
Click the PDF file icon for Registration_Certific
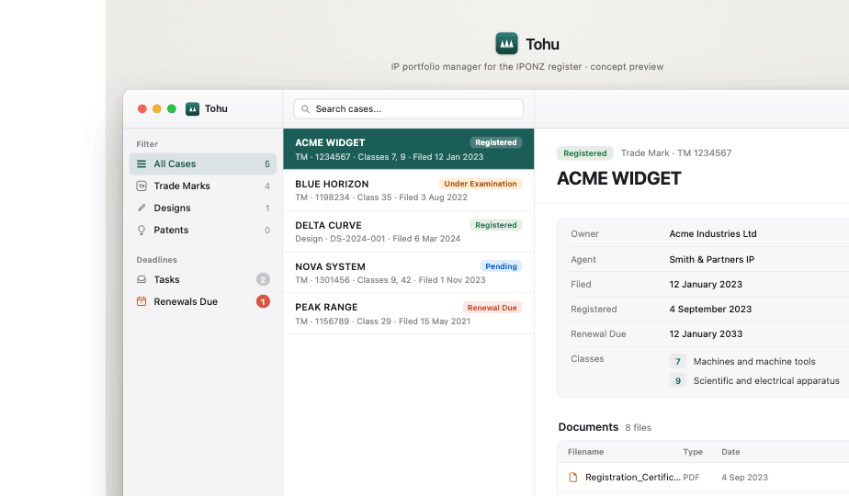click(572, 477)
